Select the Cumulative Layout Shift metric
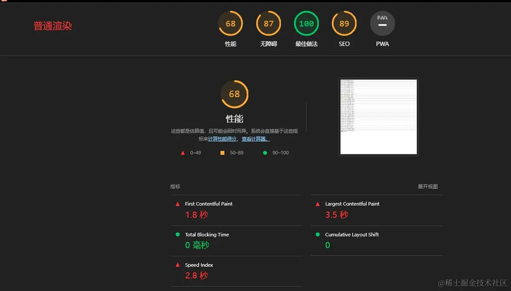 coord(377,241)
